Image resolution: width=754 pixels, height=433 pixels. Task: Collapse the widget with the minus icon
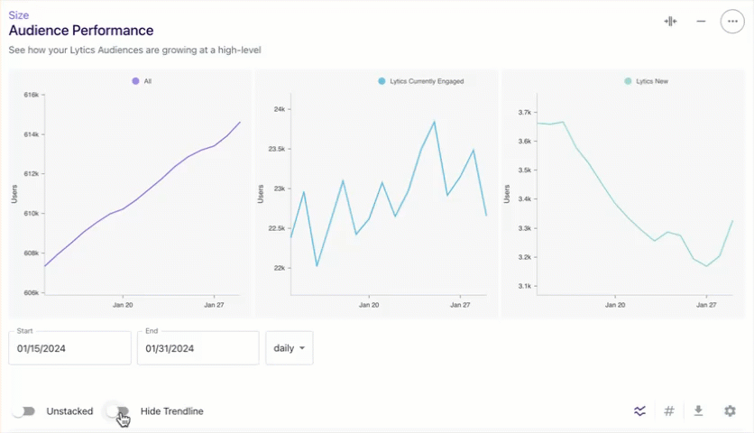pyautogui.click(x=701, y=21)
